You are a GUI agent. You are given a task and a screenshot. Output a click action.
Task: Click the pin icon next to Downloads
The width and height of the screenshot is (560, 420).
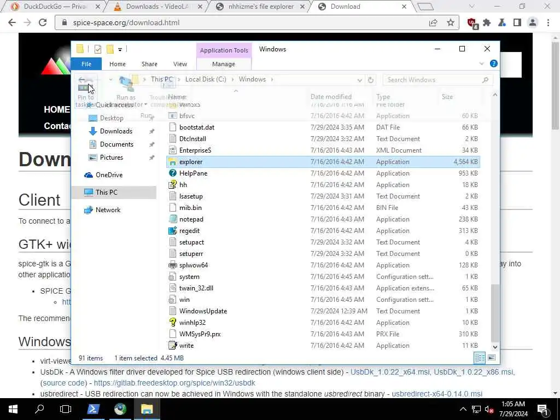click(152, 131)
